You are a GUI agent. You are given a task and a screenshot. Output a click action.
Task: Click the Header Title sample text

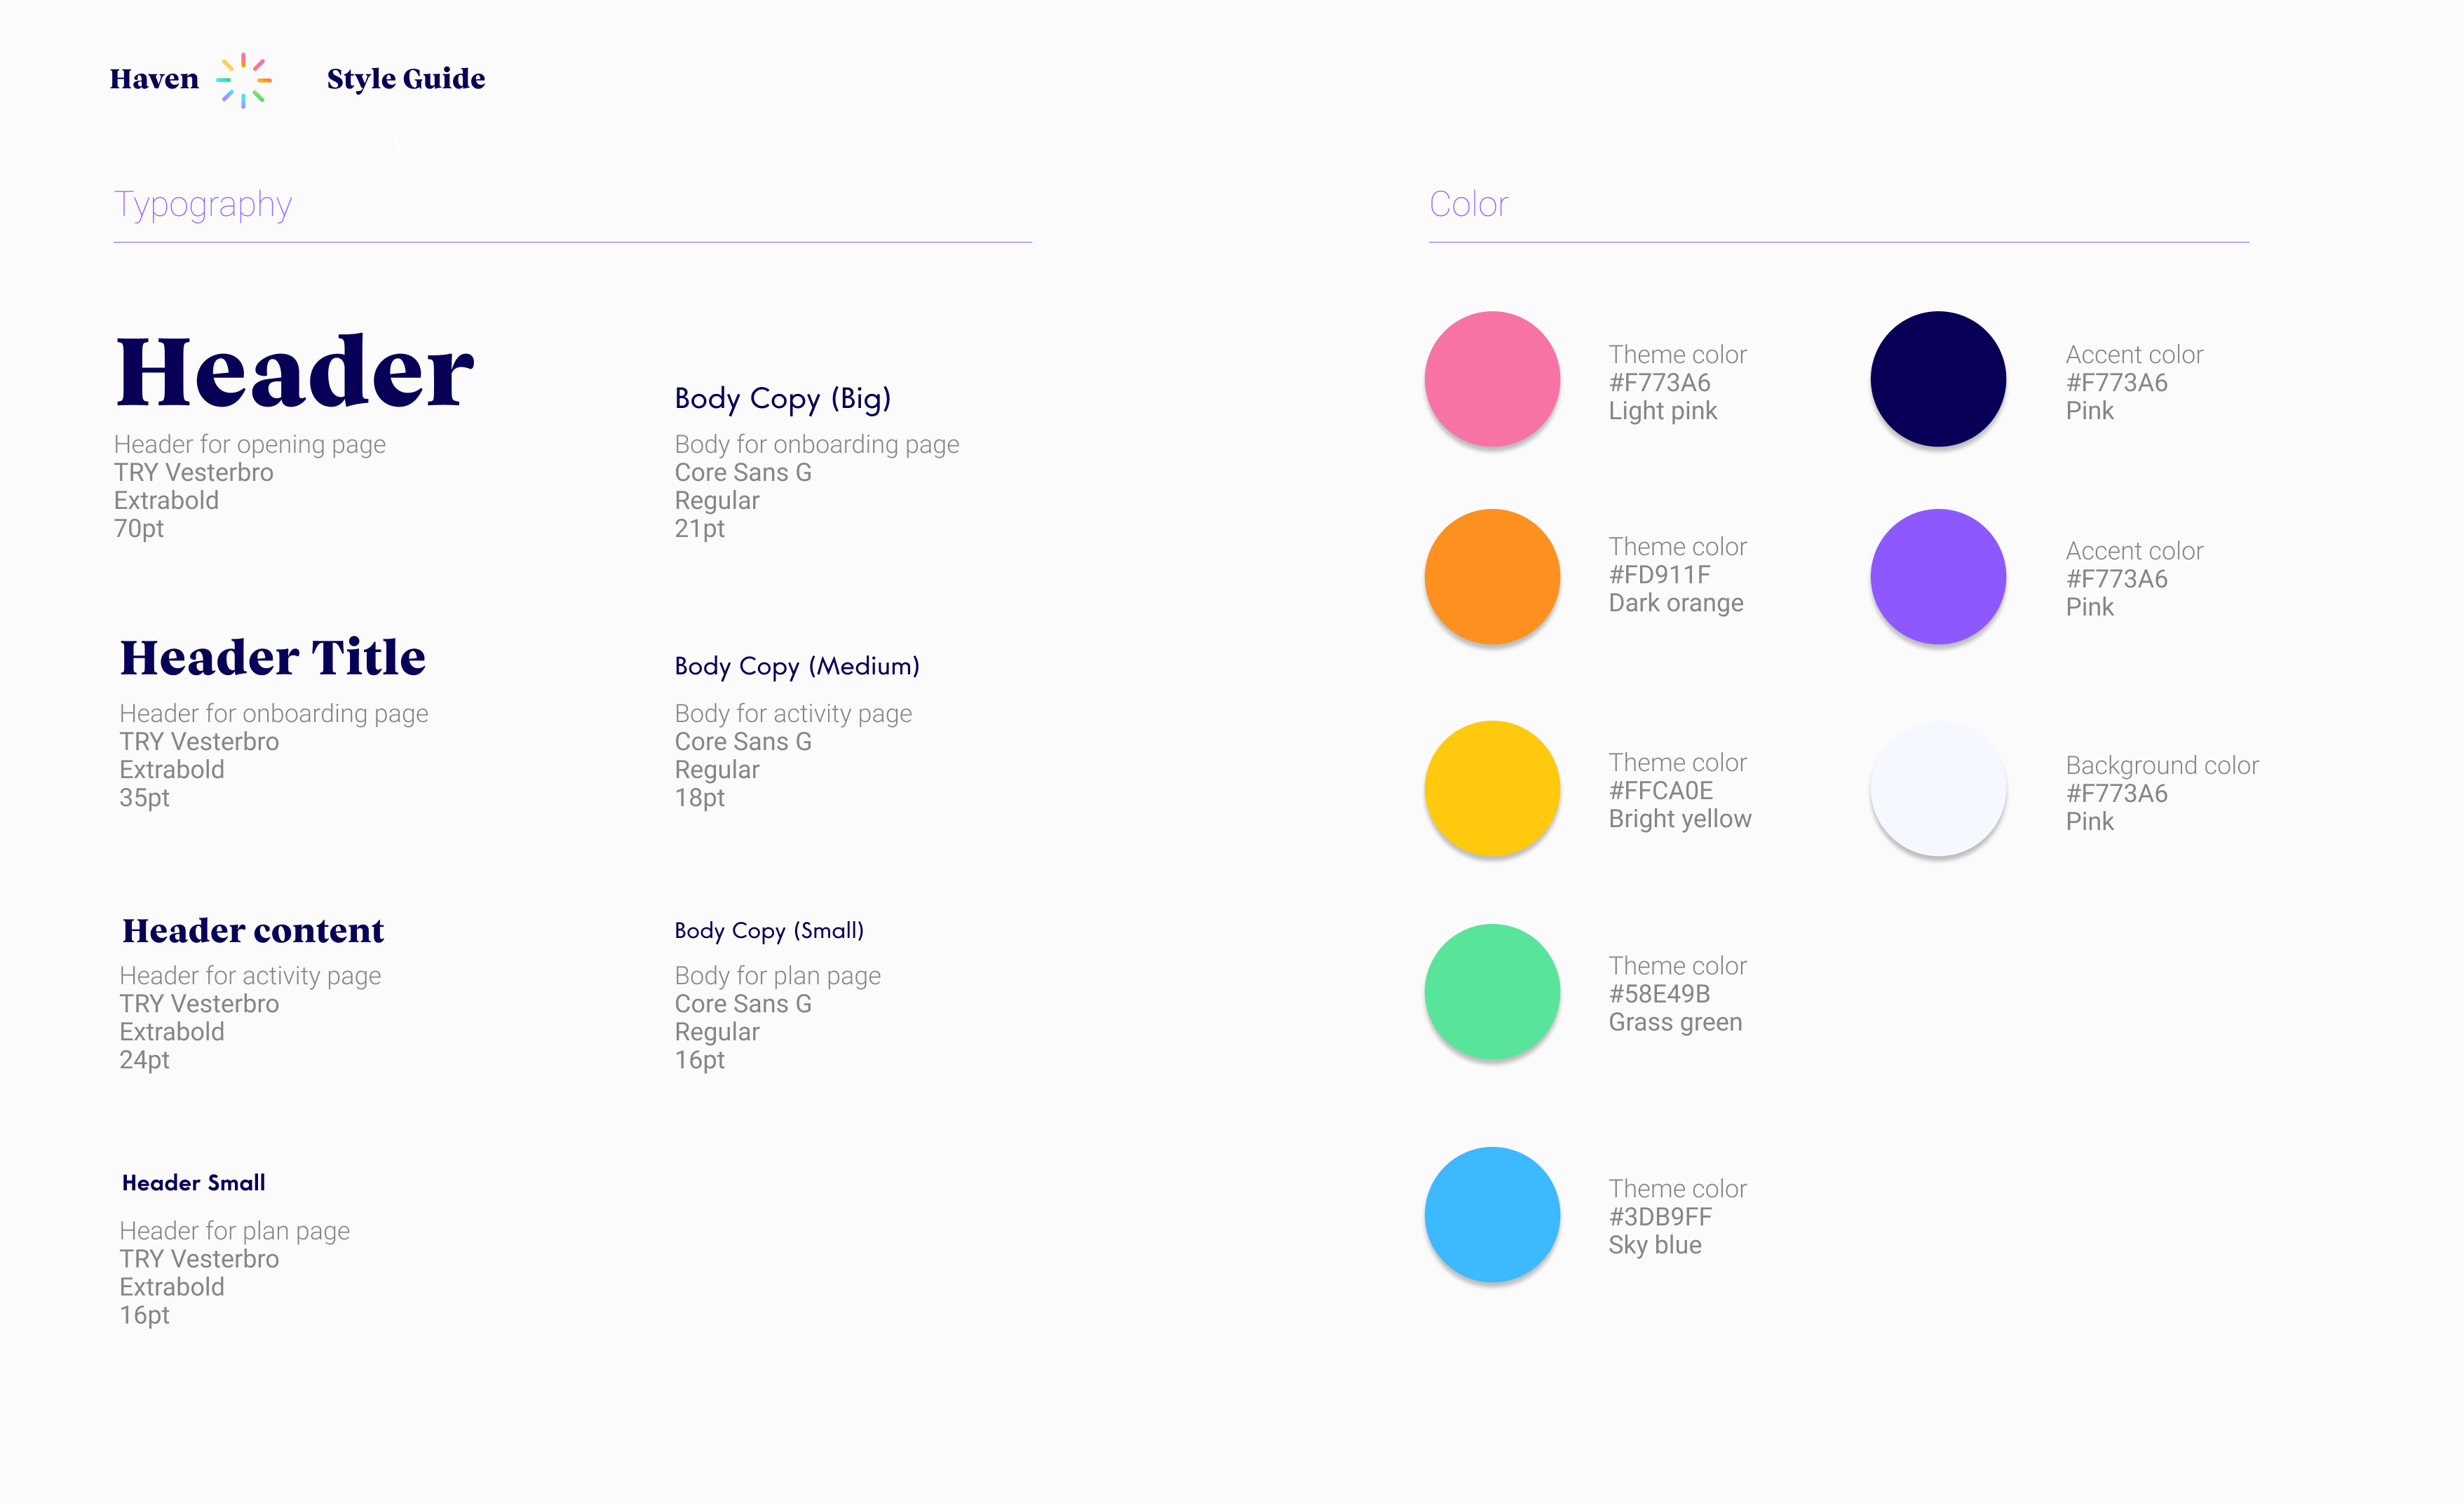tap(273, 657)
